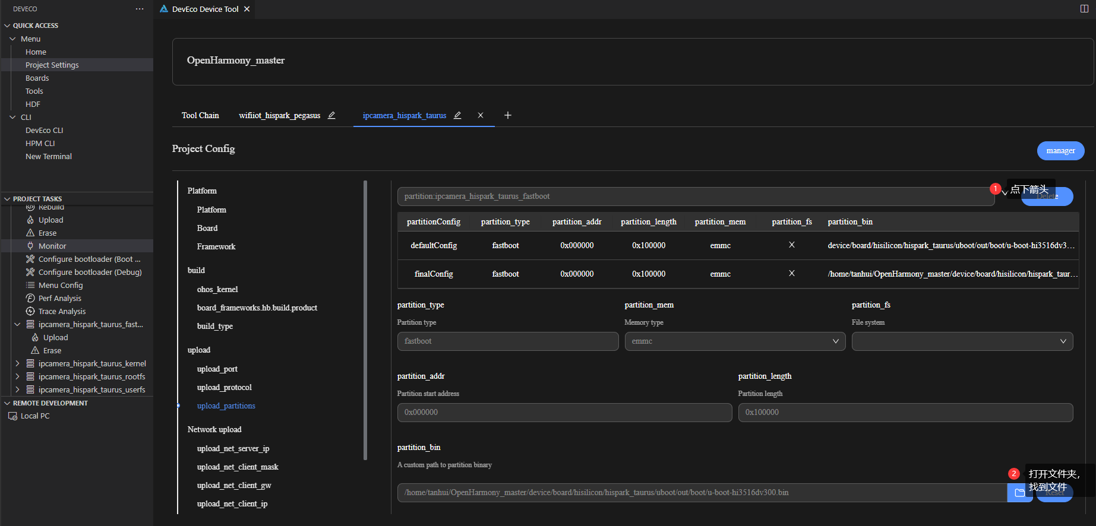
Task: Launch HPM CLI
Action: (40, 143)
